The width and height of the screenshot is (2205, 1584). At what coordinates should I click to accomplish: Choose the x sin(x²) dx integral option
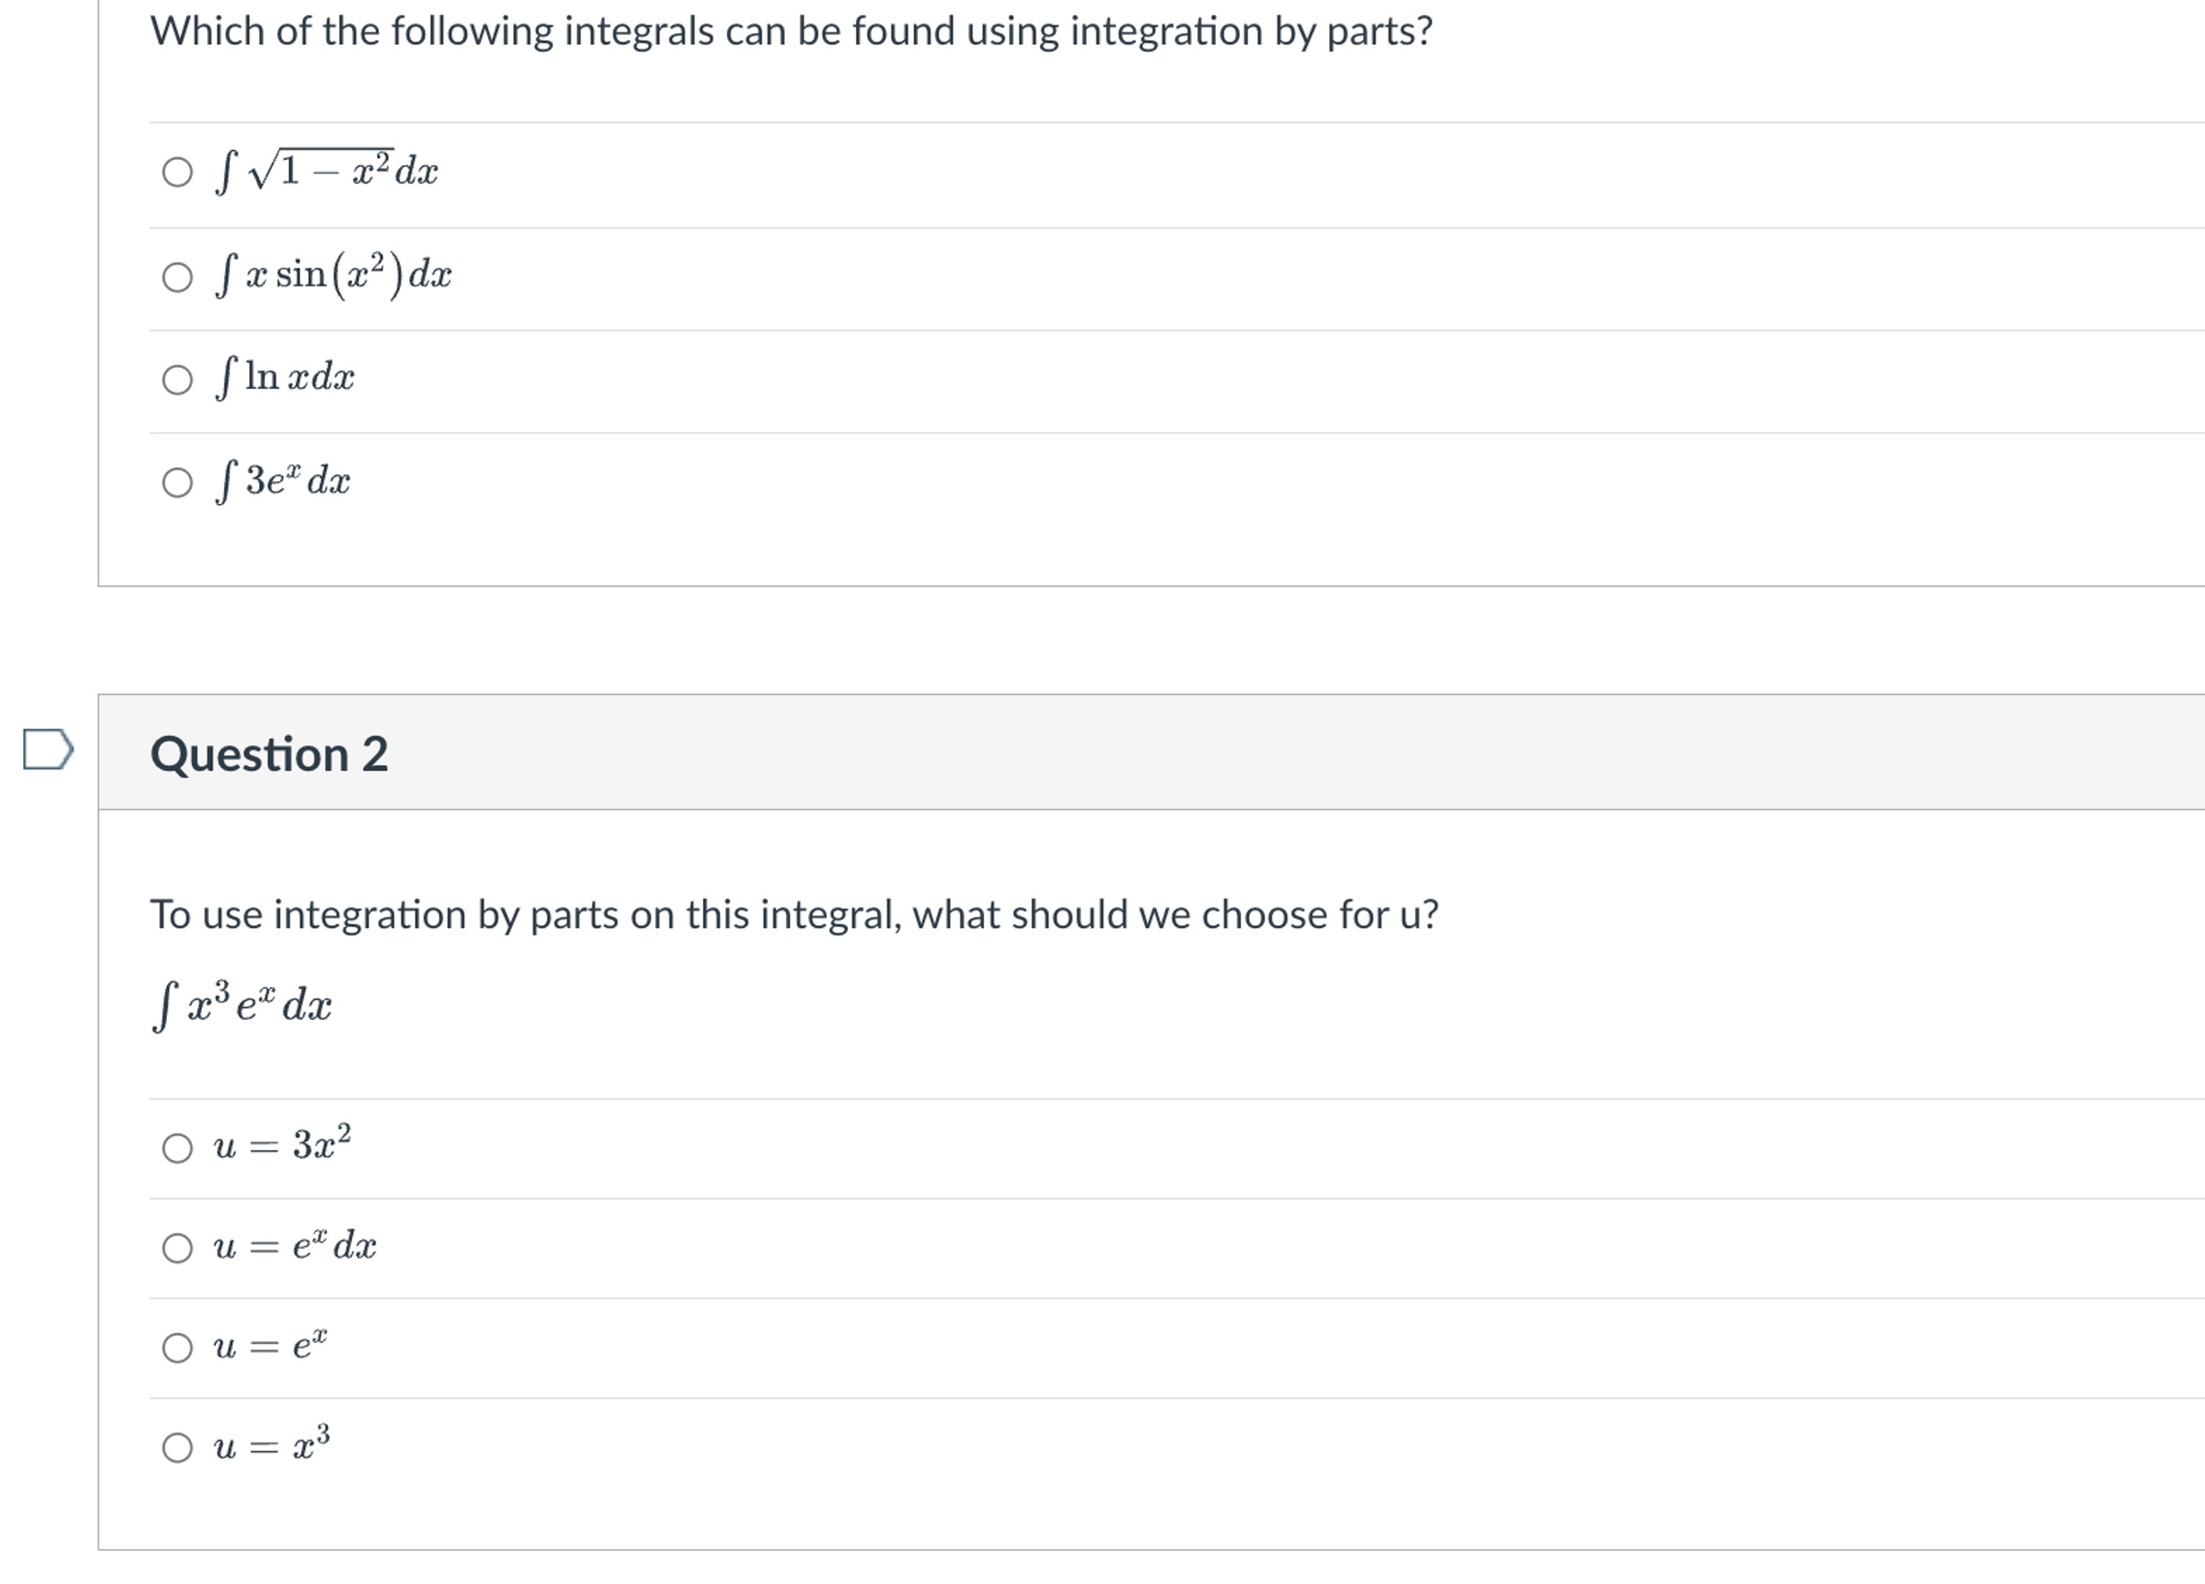[x=178, y=277]
